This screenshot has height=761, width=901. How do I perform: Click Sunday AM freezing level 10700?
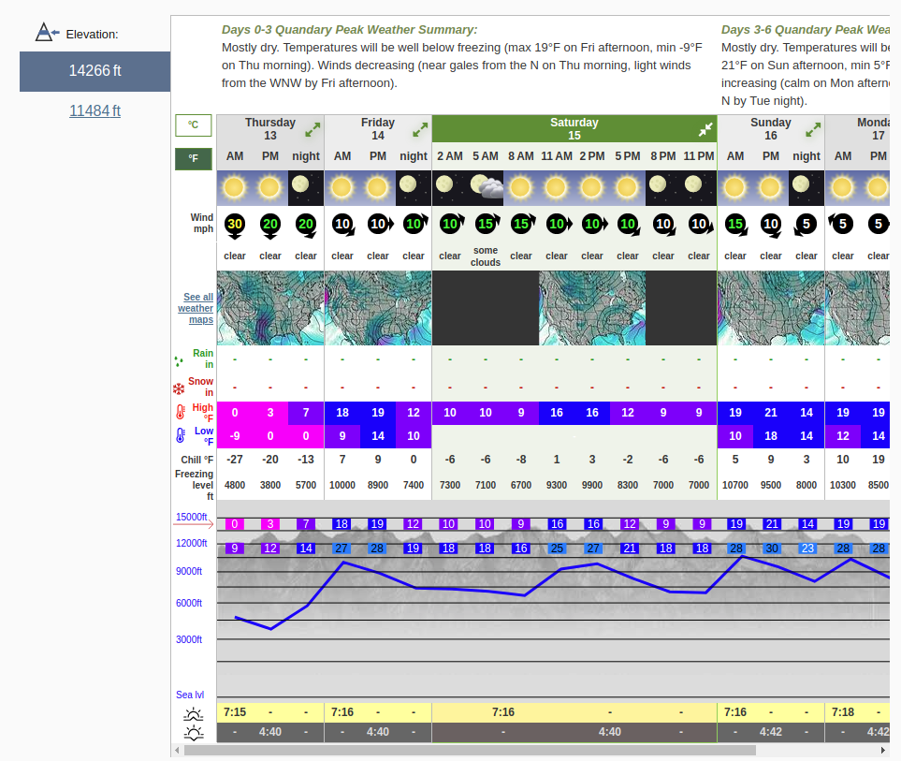[735, 485]
